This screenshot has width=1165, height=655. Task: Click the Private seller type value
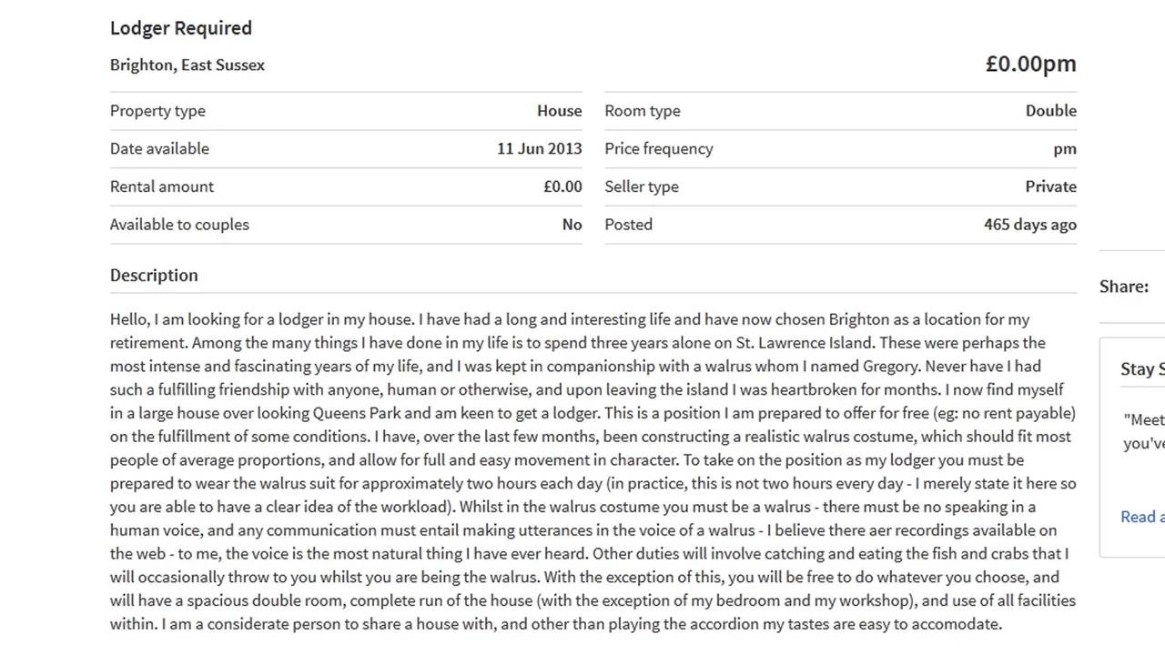tap(1050, 186)
